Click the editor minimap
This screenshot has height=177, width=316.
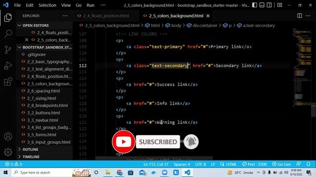(302, 68)
